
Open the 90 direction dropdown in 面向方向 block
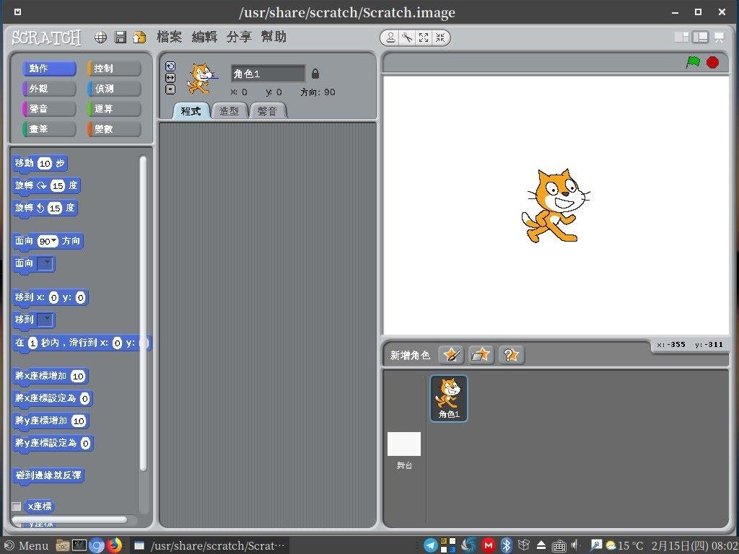tap(53, 241)
